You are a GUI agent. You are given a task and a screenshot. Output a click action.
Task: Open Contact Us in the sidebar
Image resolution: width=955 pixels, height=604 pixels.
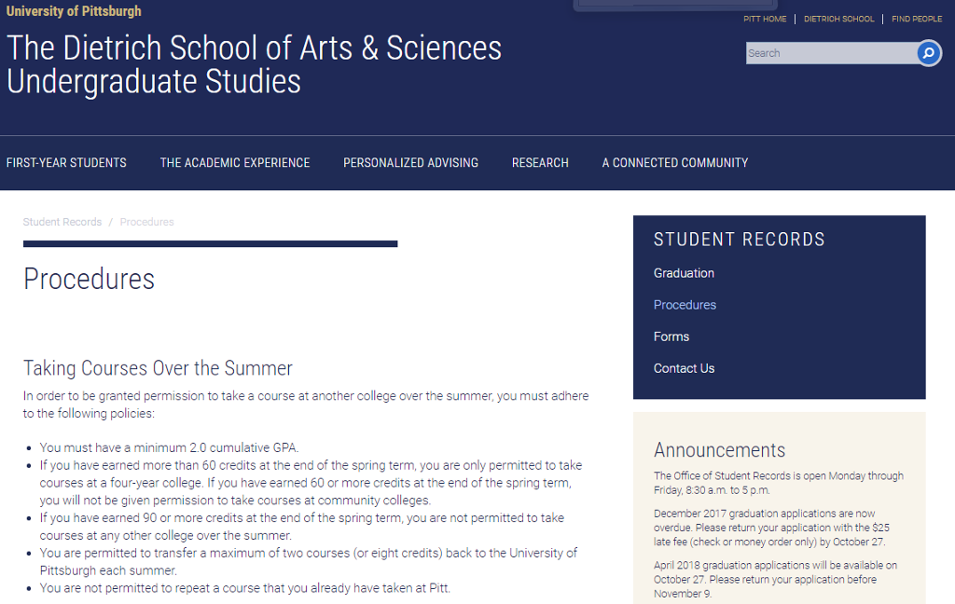pyautogui.click(x=684, y=368)
